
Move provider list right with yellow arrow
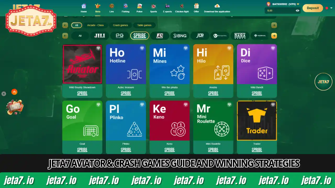[274, 36]
